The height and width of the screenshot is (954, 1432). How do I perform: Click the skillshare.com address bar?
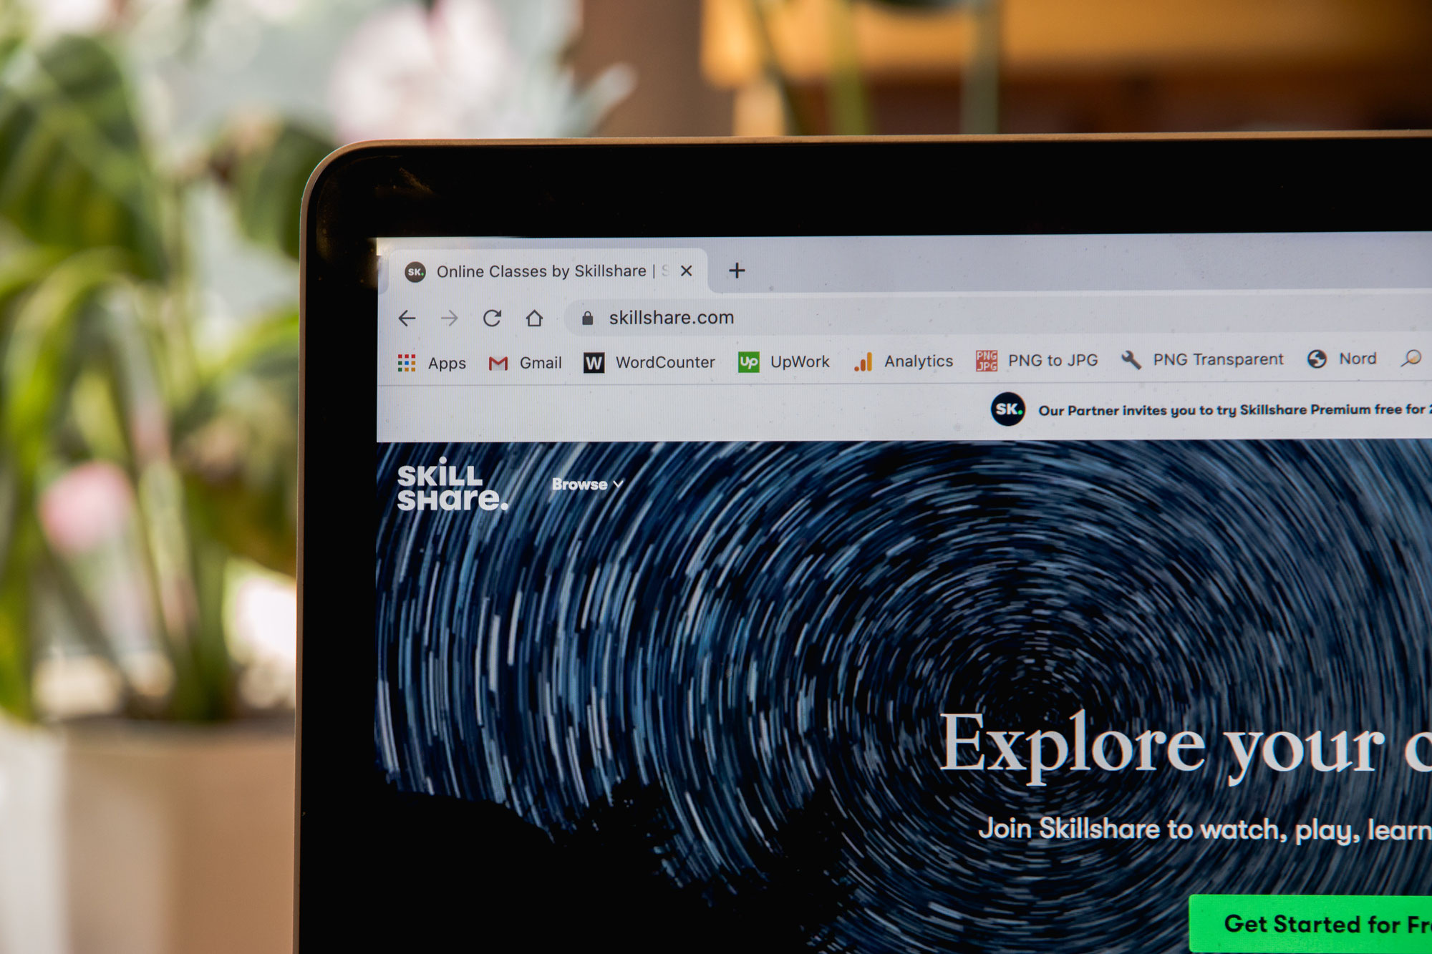pos(677,317)
